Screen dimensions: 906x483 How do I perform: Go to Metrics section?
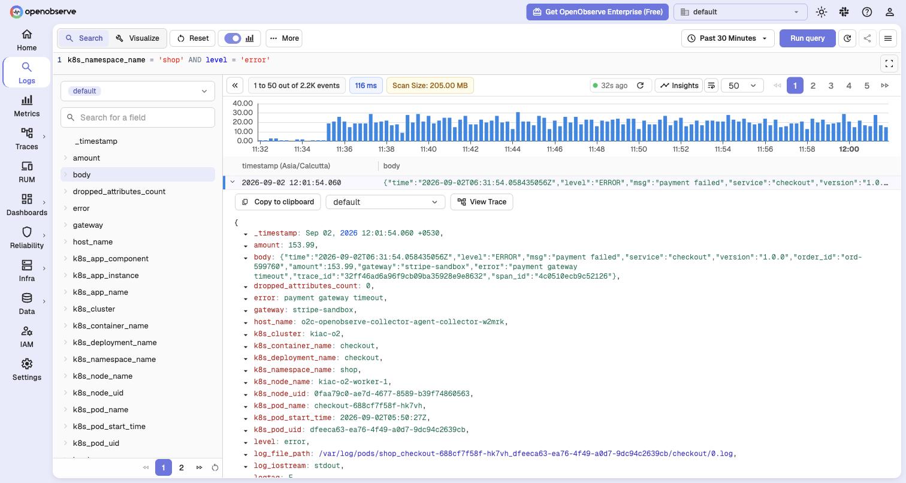[26, 106]
